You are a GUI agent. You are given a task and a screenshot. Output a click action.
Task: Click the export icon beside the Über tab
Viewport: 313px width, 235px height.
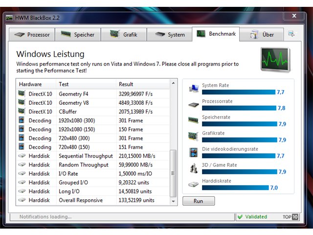[x=291, y=34]
